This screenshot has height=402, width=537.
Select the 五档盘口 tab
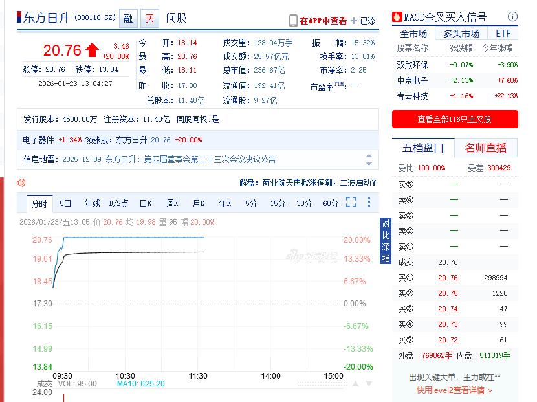423,148
